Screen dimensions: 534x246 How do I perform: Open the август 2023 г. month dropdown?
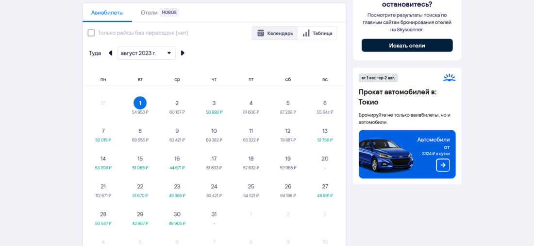tap(147, 53)
